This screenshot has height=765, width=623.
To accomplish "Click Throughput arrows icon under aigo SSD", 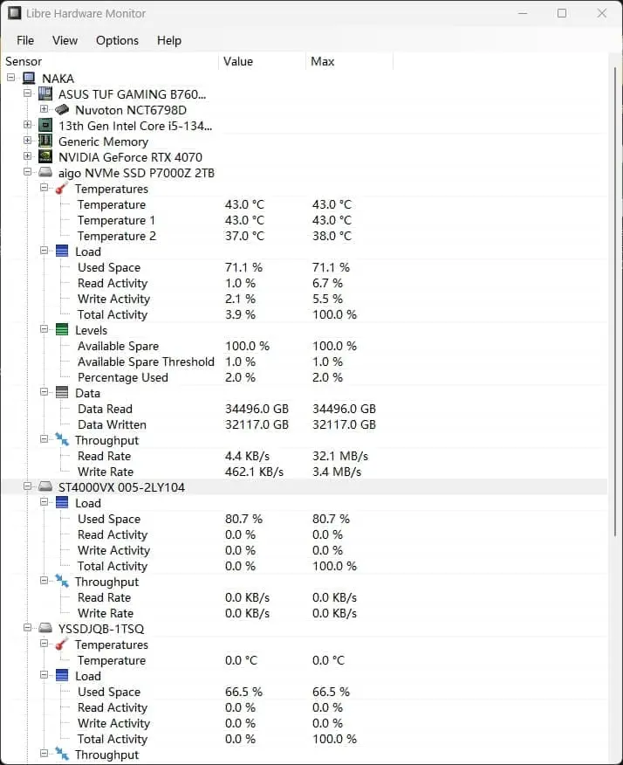I will point(62,439).
